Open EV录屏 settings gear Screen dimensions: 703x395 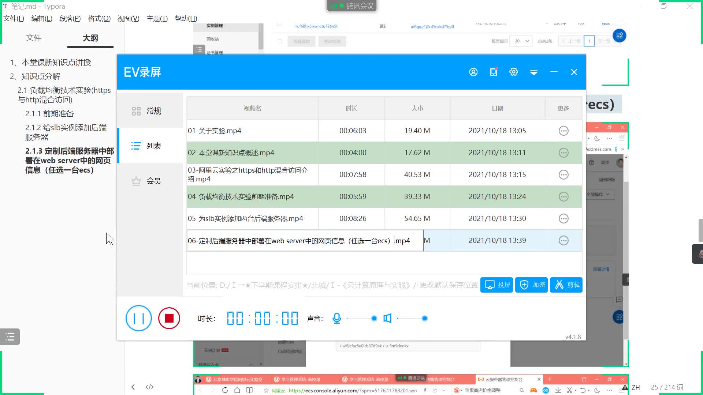pos(513,72)
